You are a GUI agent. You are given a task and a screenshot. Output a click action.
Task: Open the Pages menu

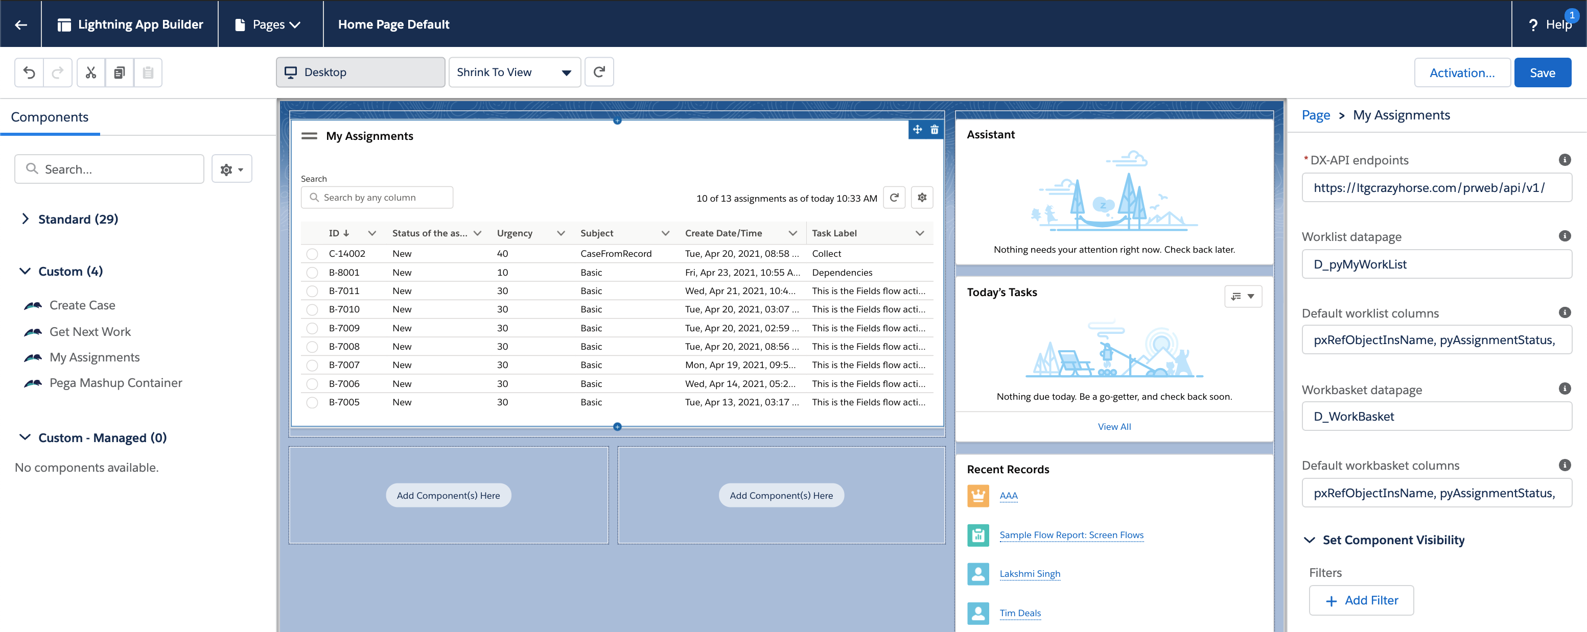[x=270, y=24]
